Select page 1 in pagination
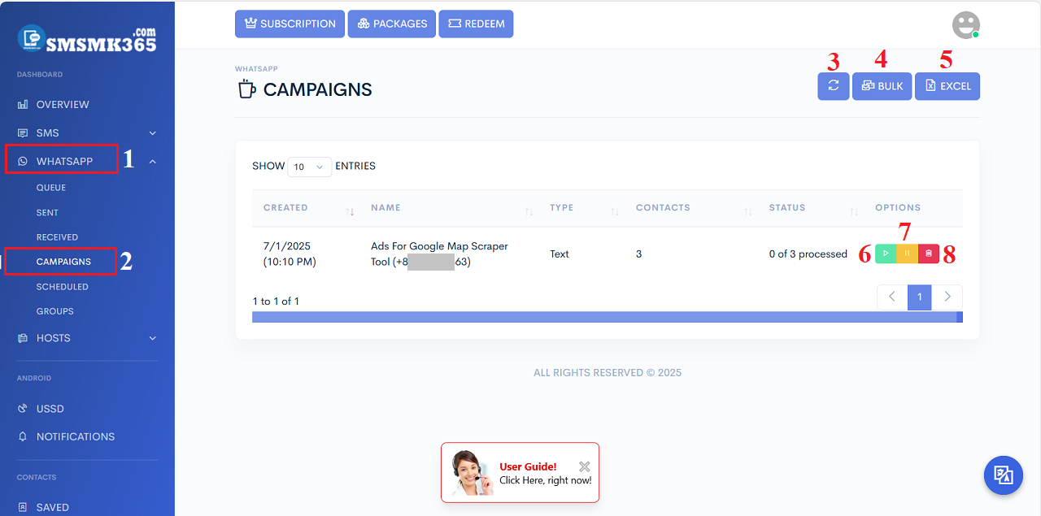Image resolution: width=1041 pixels, height=516 pixels. (x=920, y=297)
